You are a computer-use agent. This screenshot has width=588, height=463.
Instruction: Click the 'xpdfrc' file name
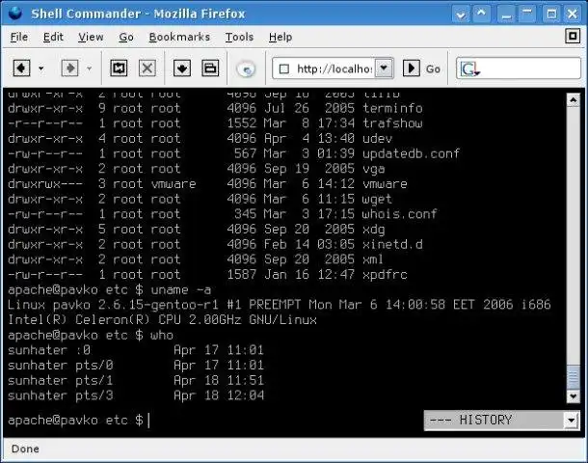tap(385, 275)
